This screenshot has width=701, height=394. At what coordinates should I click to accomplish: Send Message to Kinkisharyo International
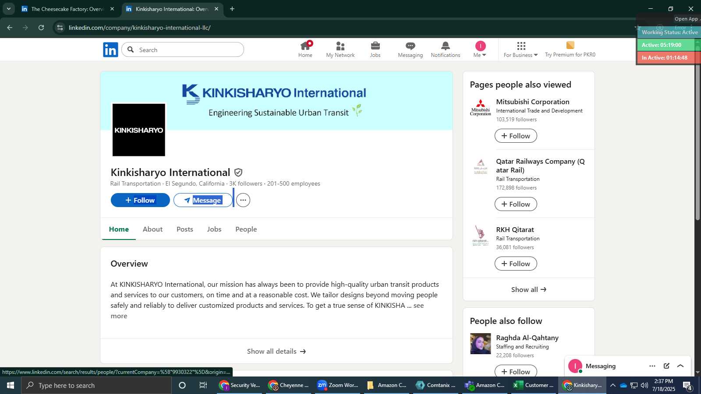[203, 200]
